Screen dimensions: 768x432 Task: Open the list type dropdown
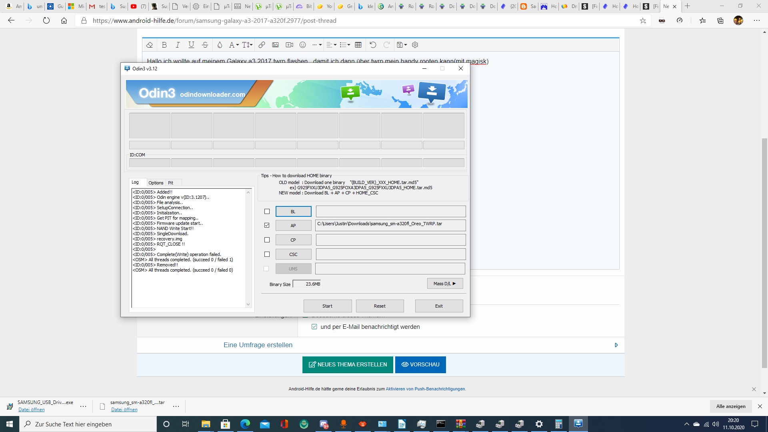[x=345, y=45]
